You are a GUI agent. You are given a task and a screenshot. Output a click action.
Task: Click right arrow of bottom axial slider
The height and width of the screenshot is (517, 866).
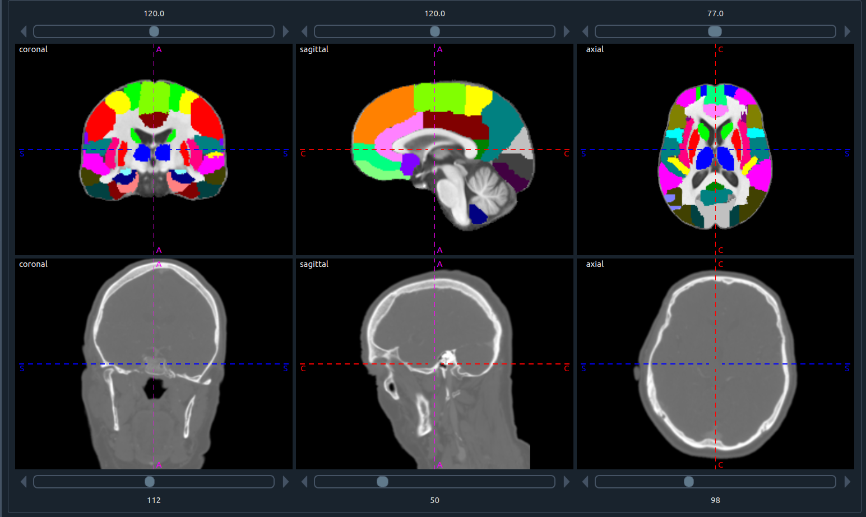click(848, 482)
